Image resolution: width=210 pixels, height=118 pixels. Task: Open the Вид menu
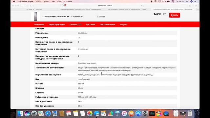[53, 1]
